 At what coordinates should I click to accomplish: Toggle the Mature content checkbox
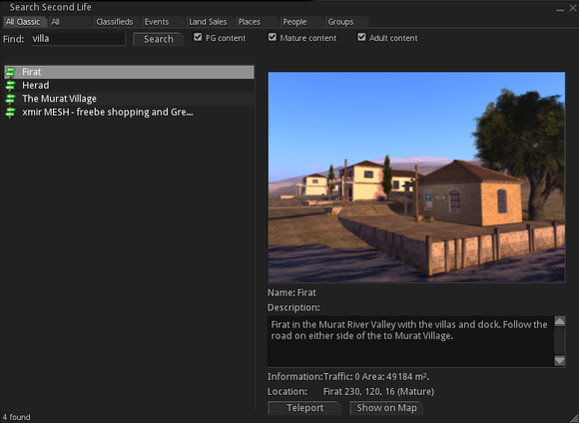pyautogui.click(x=273, y=37)
